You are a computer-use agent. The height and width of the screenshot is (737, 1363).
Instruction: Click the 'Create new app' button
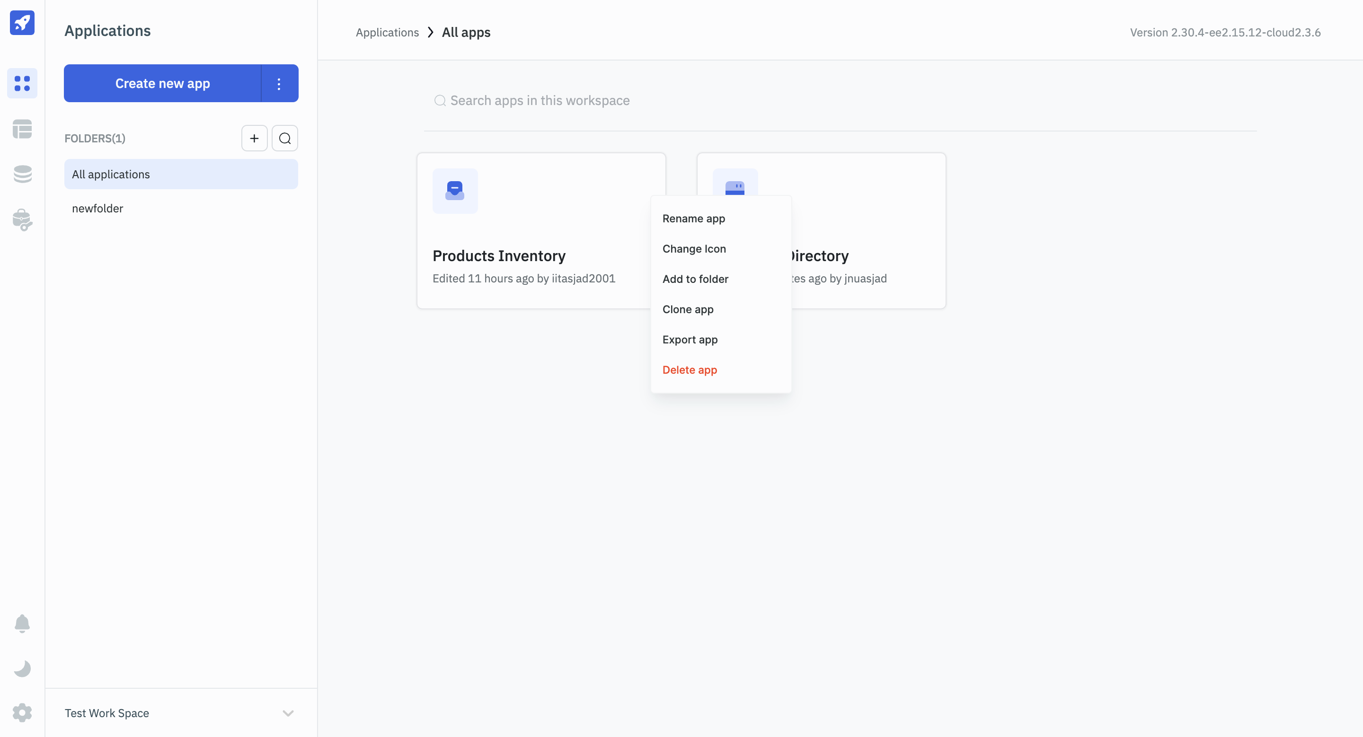pos(162,83)
